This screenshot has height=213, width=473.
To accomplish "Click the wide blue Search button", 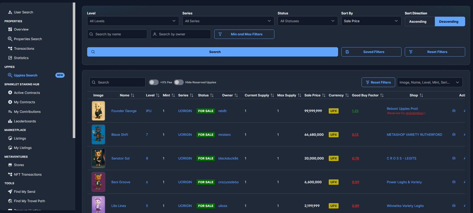I will pyautogui.click(x=212, y=52).
